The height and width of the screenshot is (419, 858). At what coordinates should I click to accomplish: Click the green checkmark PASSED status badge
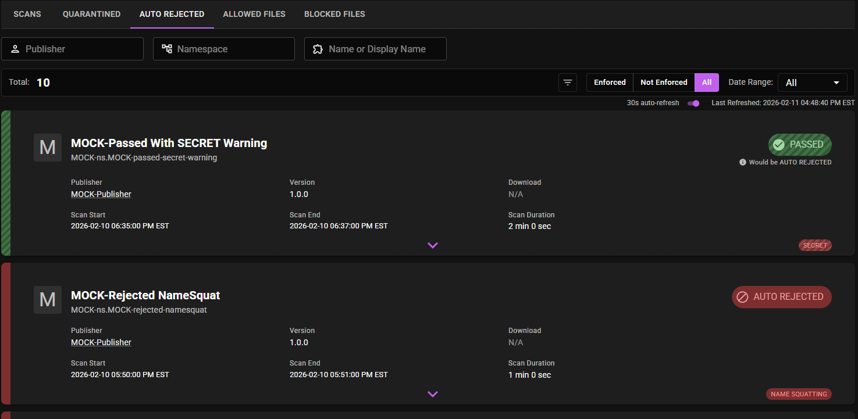tap(800, 145)
